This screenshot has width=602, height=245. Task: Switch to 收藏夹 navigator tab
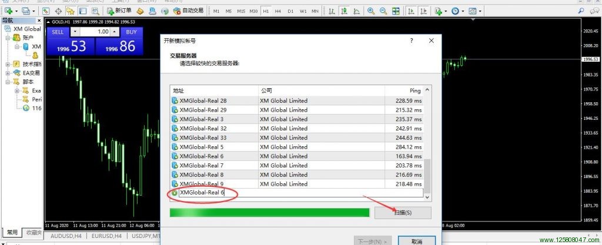(34, 232)
